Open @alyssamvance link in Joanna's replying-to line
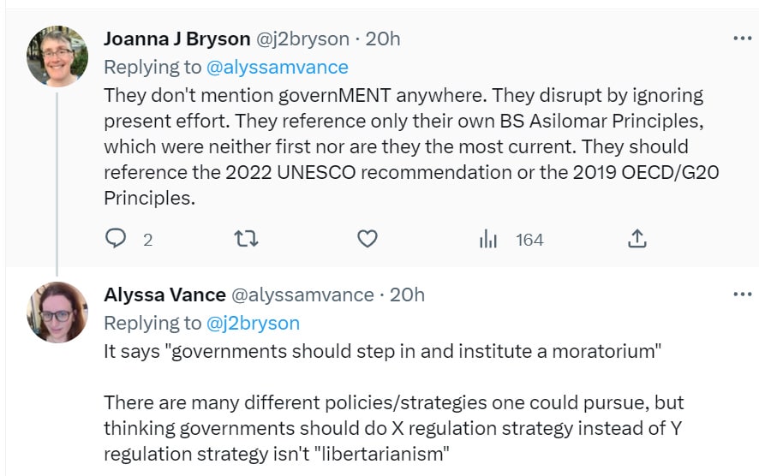Screen dimensions: 759x476 pyautogui.click(x=278, y=68)
